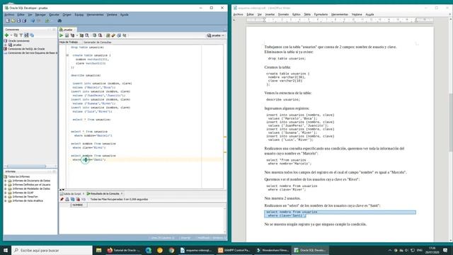Open the Archivo menu in LibreOffice Writer
This screenshot has width=453, height=255.
(x=238, y=14)
